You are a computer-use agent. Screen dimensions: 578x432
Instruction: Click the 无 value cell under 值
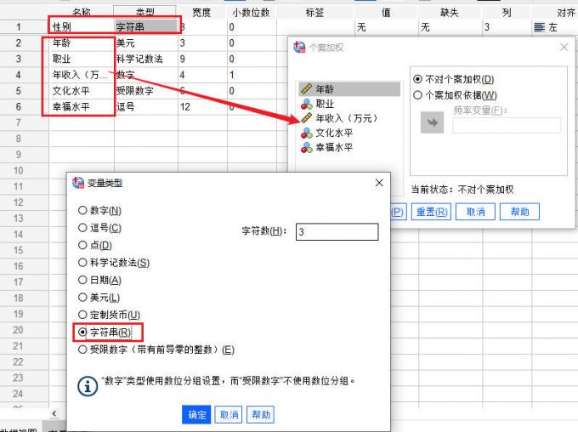coord(386,27)
